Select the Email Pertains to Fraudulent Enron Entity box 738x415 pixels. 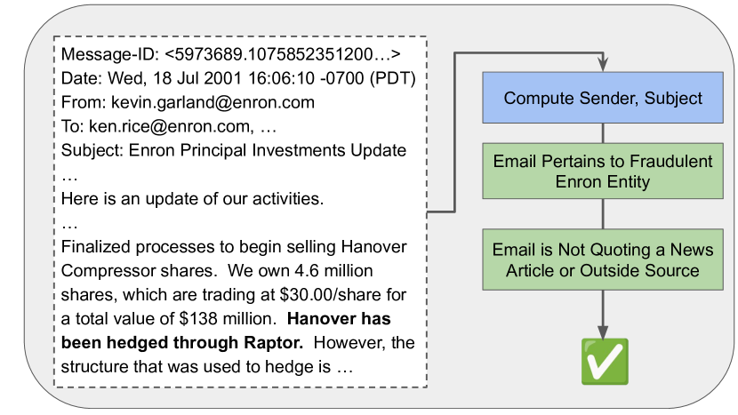click(603, 172)
